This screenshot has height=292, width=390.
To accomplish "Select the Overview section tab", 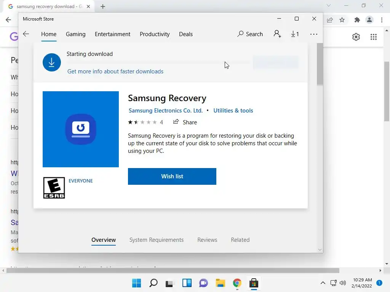I will 104,240.
